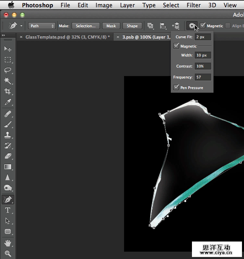Image resolution: width=244 pixels, height=259 pixels.
Task: Open the File menu
Action: pyautogui.click(x=65, y=5)
